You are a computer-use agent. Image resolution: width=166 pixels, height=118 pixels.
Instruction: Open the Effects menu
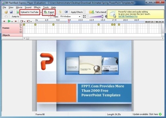[37, 7]
